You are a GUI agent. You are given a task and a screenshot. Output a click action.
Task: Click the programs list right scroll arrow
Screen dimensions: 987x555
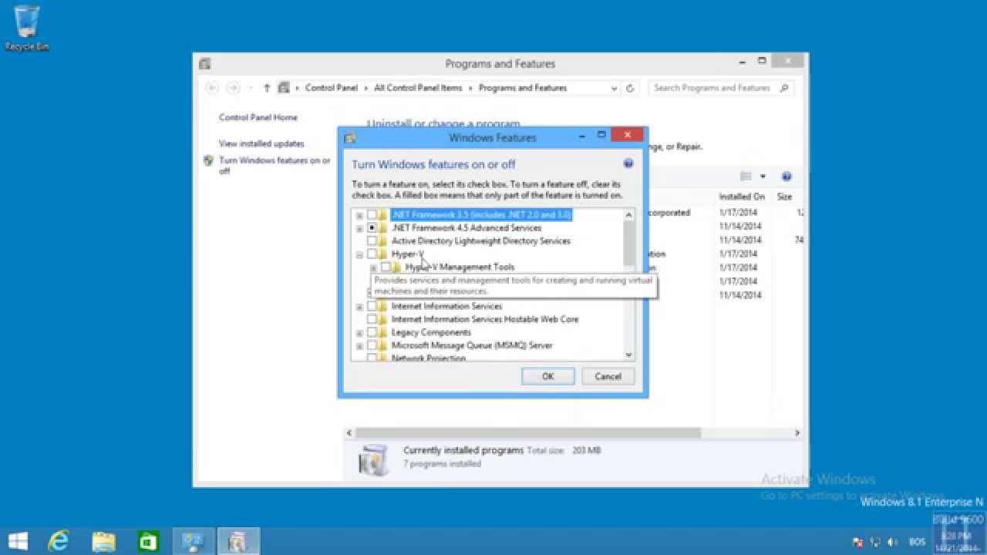pyautogui.click(x=797, y=433)
